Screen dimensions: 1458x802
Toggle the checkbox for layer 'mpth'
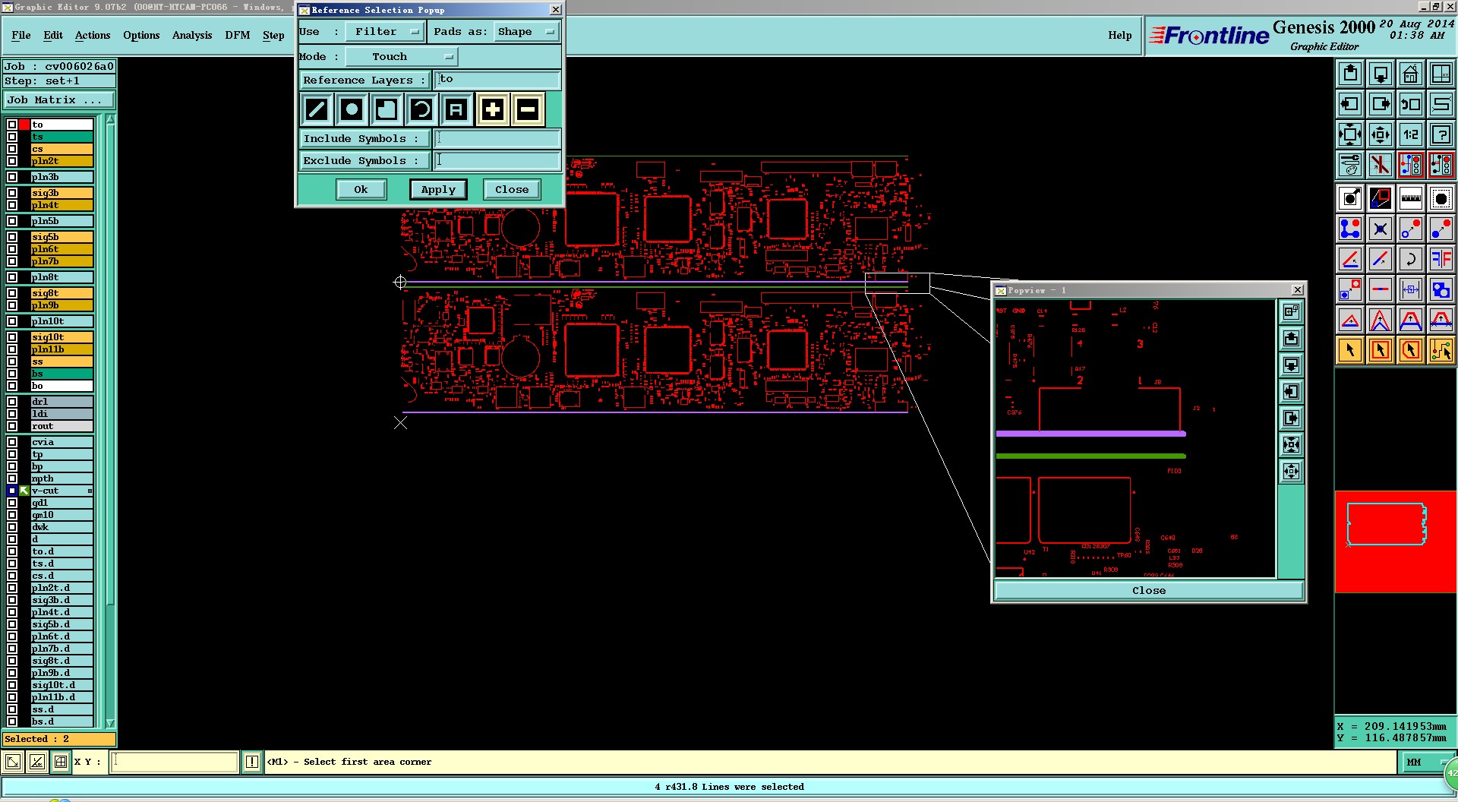click(12, 478)
